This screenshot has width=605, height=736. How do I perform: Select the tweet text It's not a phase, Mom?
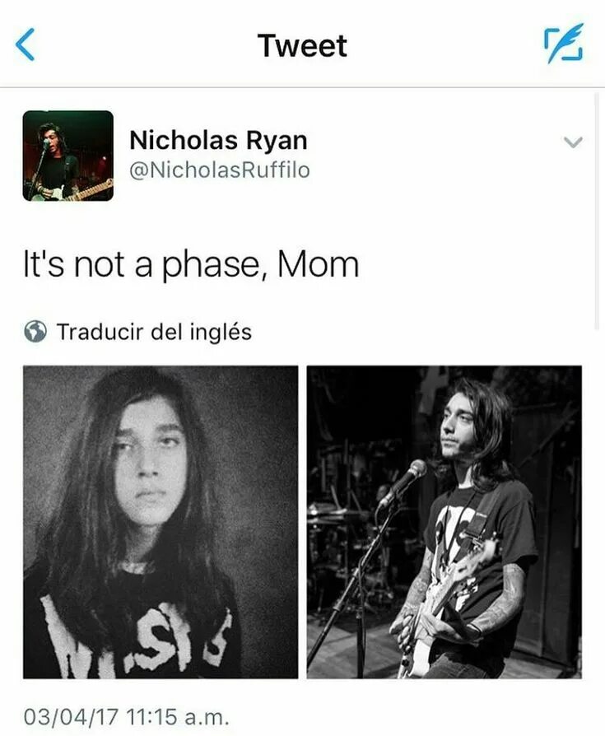(x=191, y=265)
